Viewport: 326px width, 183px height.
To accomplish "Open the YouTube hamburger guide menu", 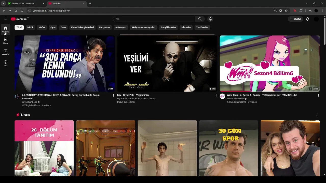I will pyautogui.click(x=5, y=19).
